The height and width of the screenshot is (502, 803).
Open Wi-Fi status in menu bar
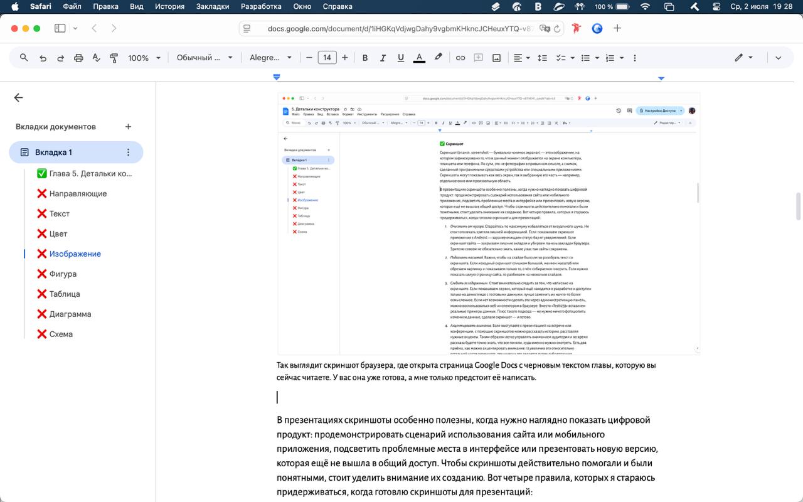pos(645,6)
